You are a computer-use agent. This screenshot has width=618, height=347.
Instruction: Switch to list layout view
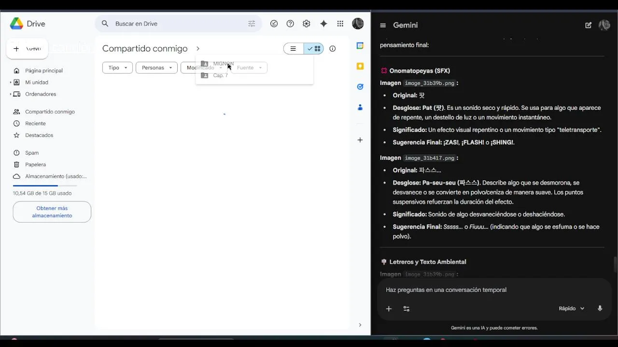294,49
